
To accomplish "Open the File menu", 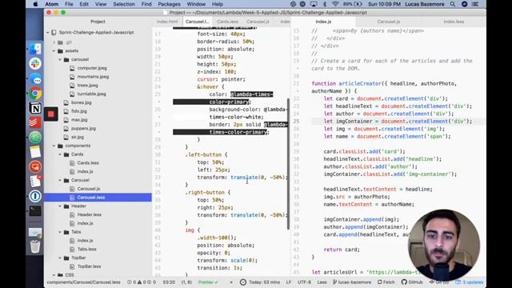I will 69,4.
